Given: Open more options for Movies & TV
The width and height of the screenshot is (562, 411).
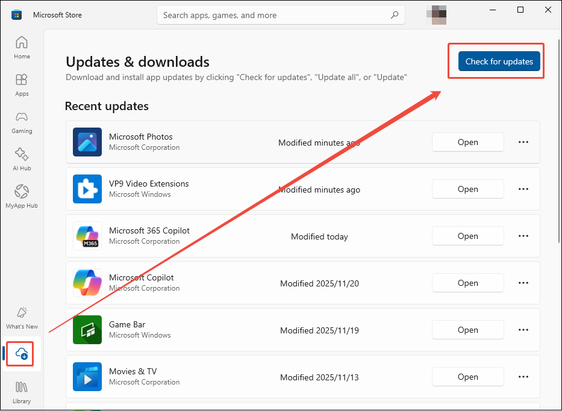Looking at the screenshot, I should coord(523,377).
